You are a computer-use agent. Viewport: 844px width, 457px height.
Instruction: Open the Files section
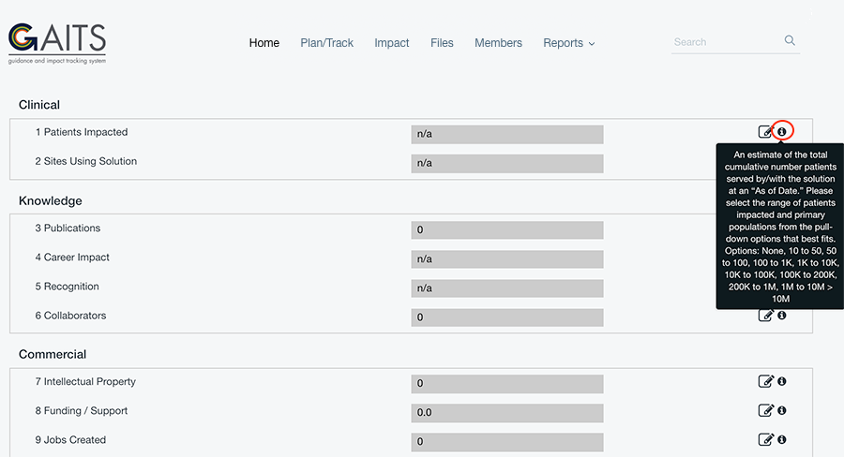pos(442,43)
